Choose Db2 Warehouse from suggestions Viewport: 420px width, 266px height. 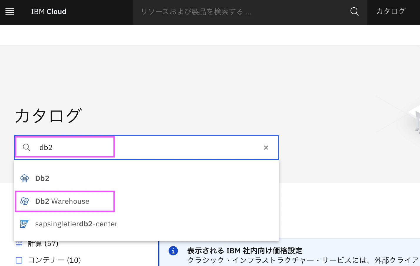[146, 201]
